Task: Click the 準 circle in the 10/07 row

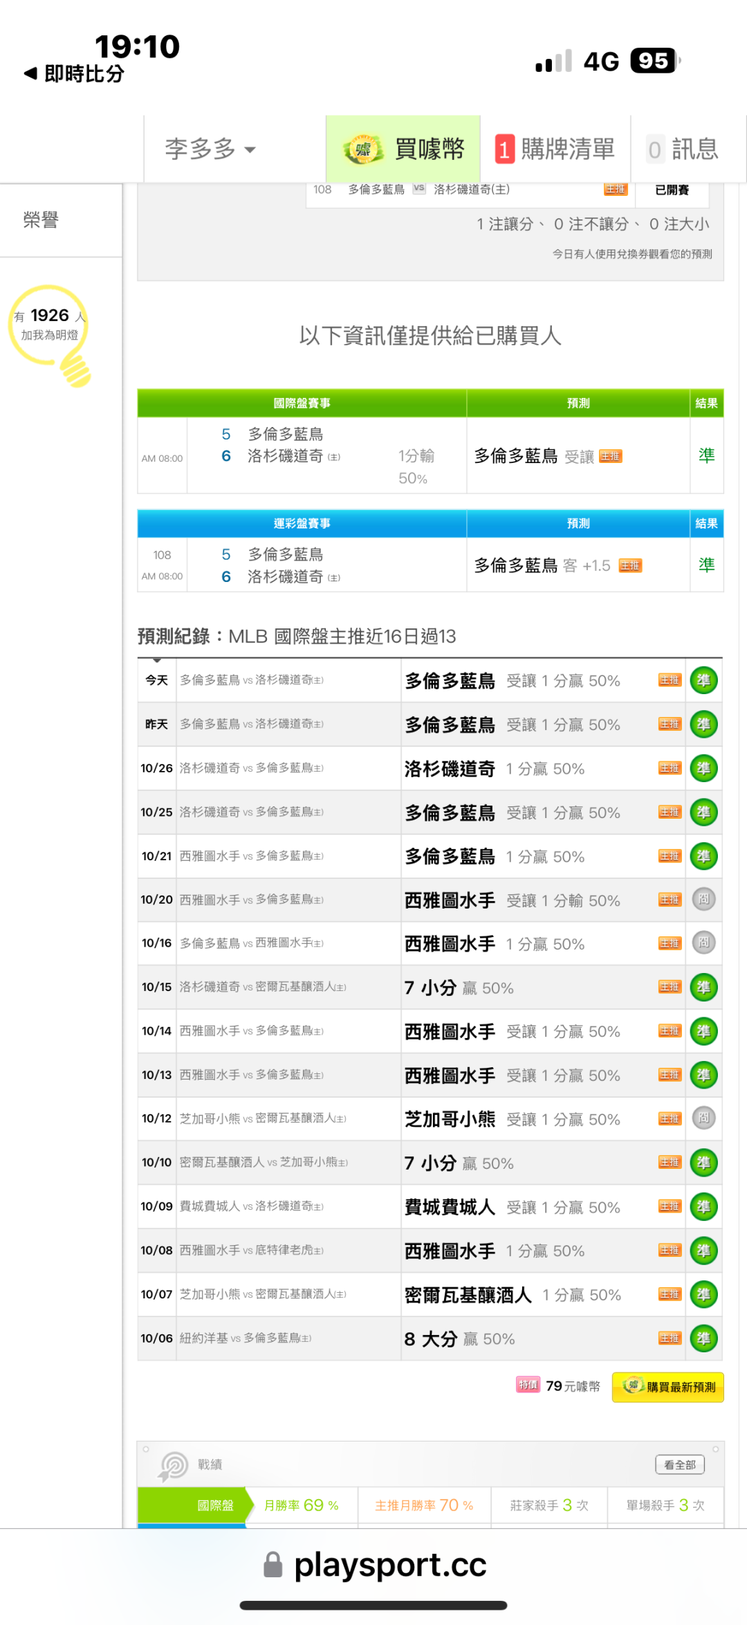Action: click(703, 1295)
